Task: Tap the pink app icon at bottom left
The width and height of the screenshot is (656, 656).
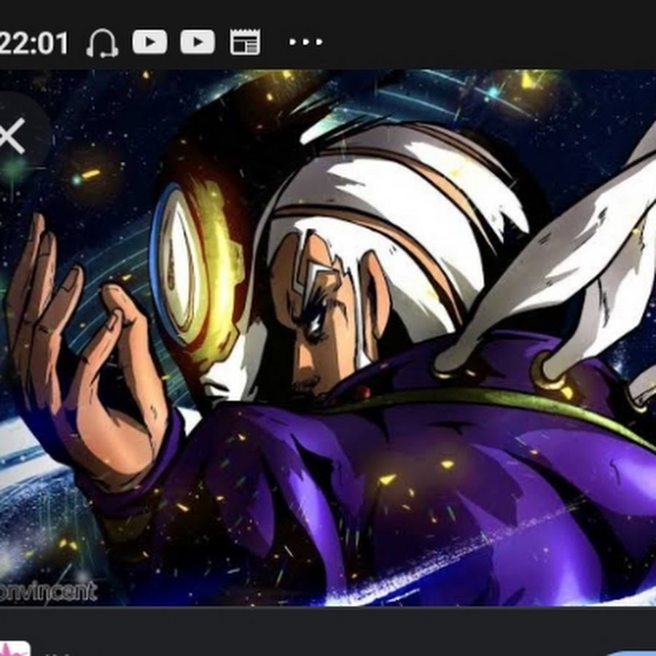Action: point(13,648)
